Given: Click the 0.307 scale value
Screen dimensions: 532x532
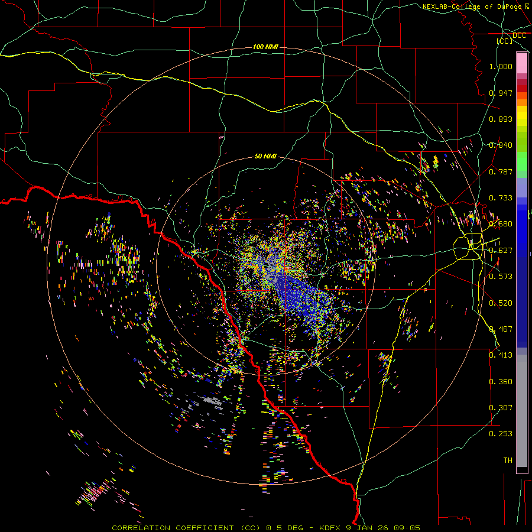Looking at the screenshot, I should click(x=501, y=408).
